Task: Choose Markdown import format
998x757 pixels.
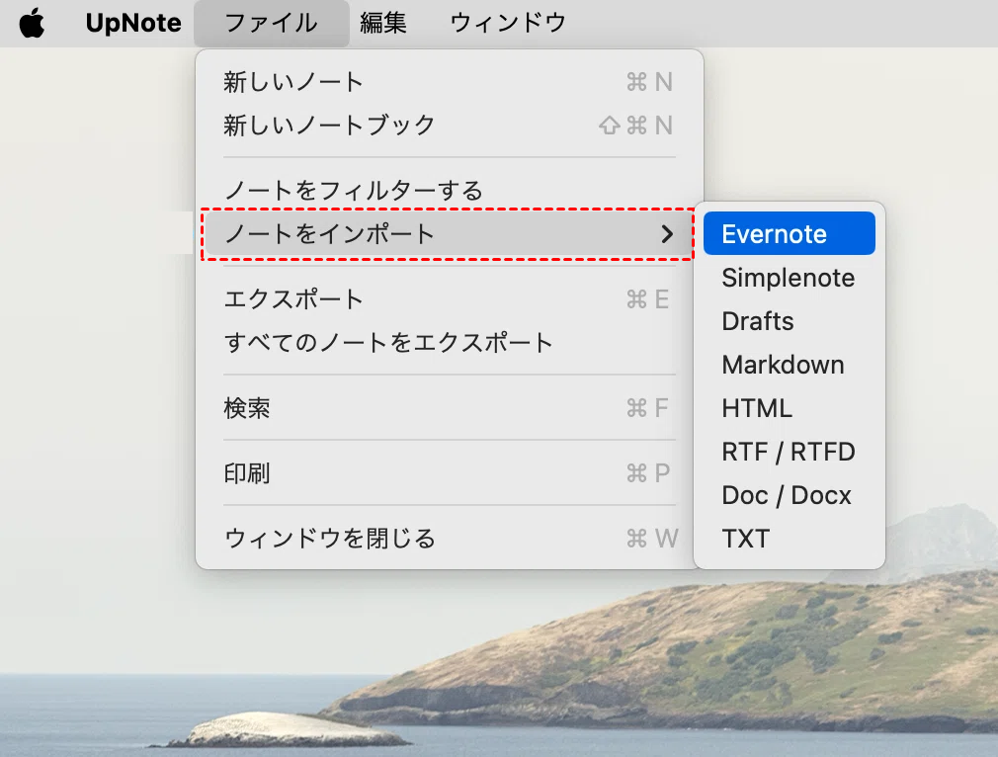Action: click(790, 365)
